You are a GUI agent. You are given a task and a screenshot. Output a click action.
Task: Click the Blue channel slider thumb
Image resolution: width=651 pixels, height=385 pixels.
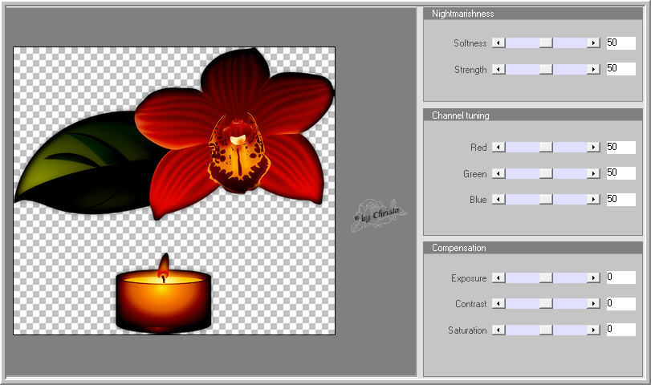coord(546,200)
